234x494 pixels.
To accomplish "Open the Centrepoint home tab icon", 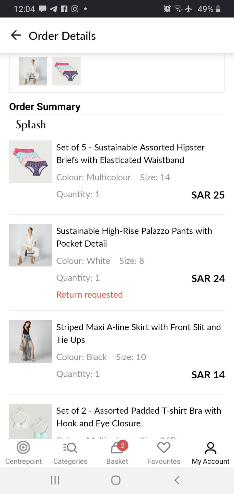I will [23, 448].
